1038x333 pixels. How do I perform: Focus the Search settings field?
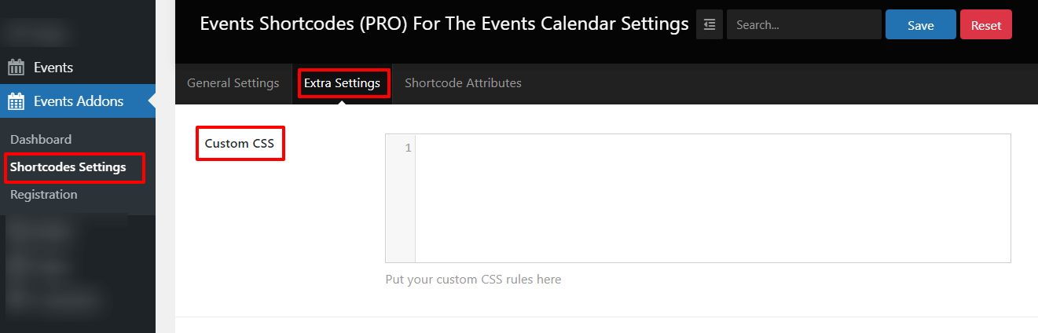(x=804, y=25)
